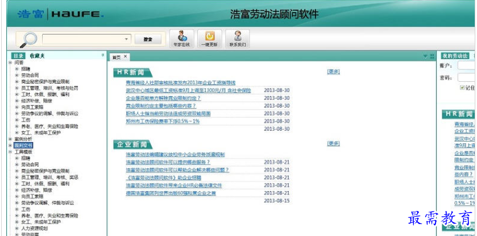Select 向员工索赔 under the 问答 node

[32, 107]
